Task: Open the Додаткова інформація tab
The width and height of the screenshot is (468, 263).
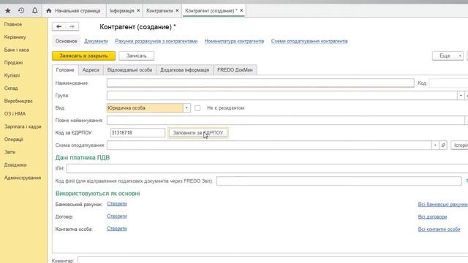Action: (x=184, y=70)
